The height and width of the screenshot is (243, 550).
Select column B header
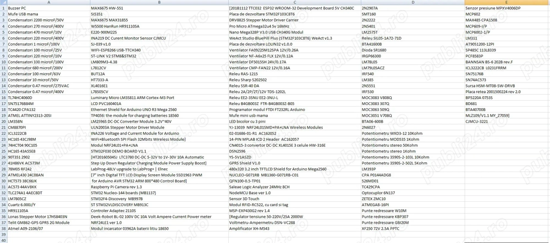(x=159, y=2)
